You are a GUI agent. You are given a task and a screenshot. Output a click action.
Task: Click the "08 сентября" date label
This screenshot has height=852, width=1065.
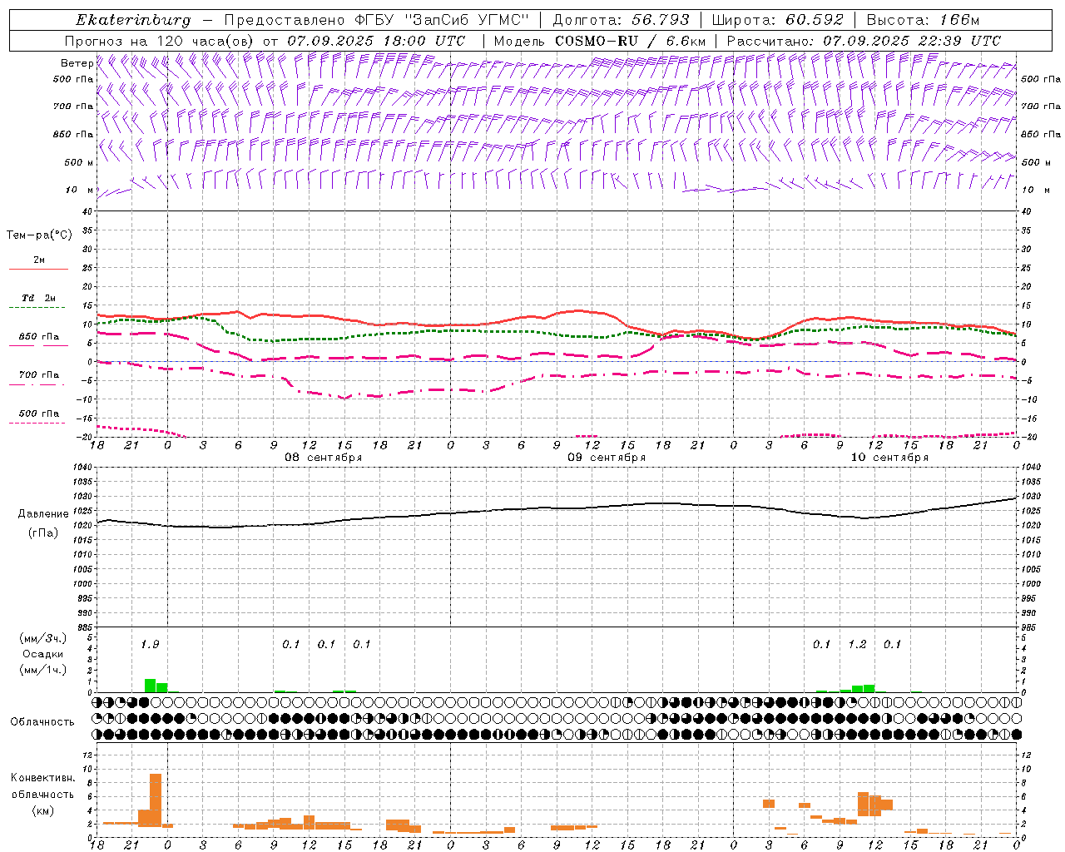coord(324,458)
